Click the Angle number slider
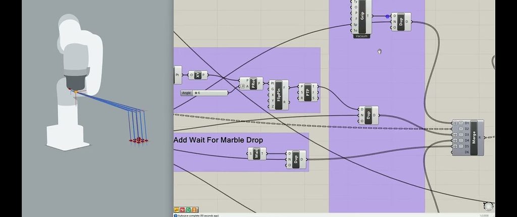The height and width of the screenshot is (217, 517). click(x=204, y=93)
